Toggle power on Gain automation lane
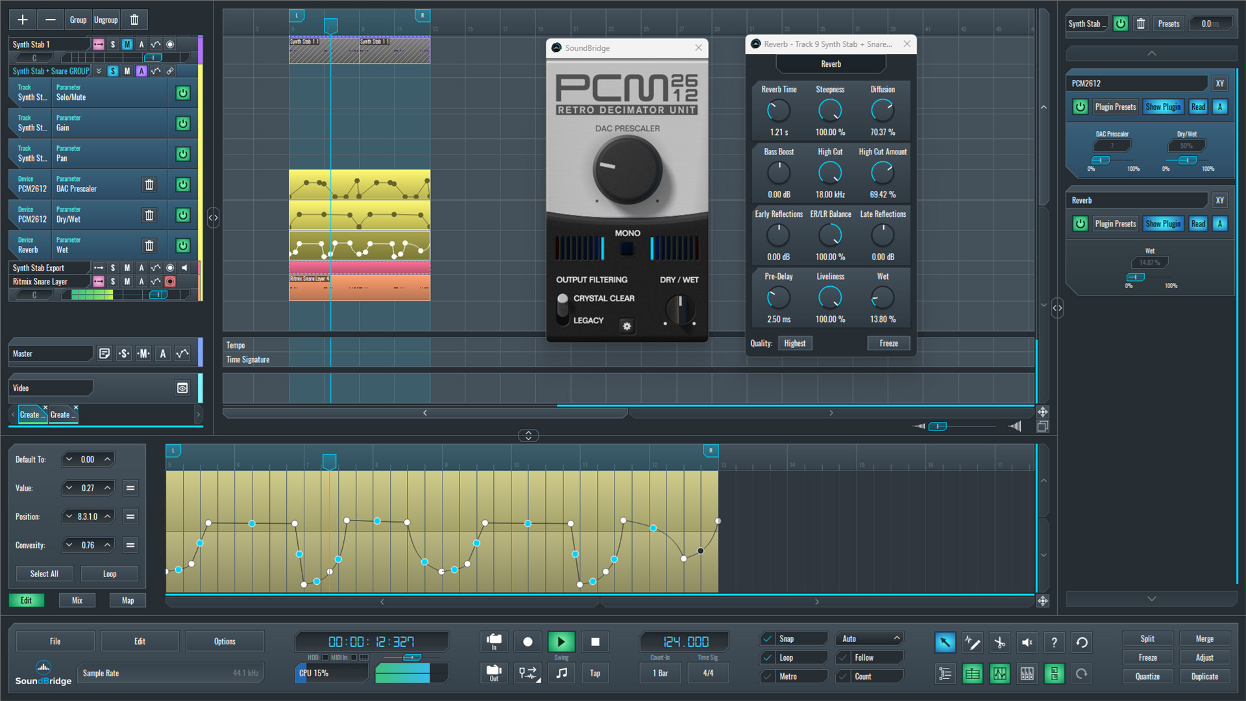The height and width of the screenshot is (701, 1246). tap(183, 123)
